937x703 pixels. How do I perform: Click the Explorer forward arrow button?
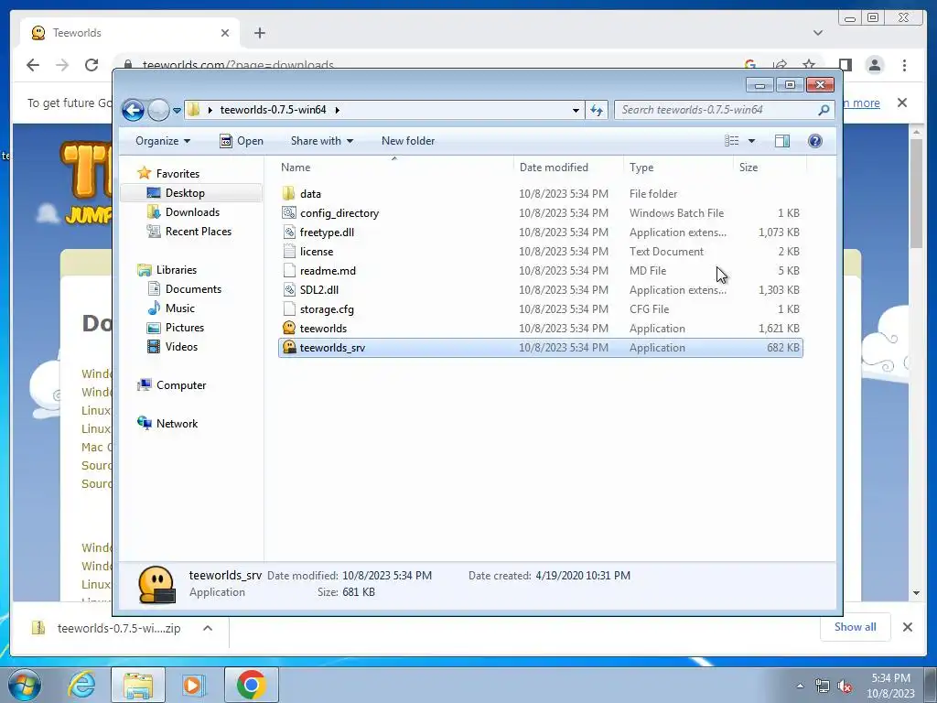point(158,110)
